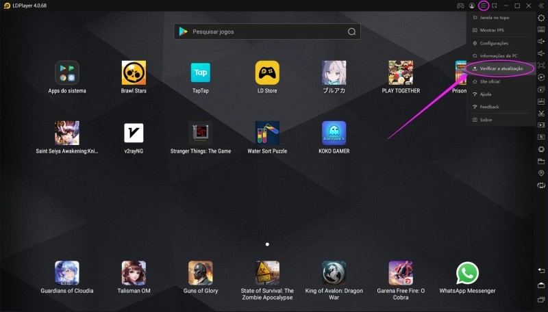
Task: Open the Brawl Stars app
Action: click(x=134, y=73)
